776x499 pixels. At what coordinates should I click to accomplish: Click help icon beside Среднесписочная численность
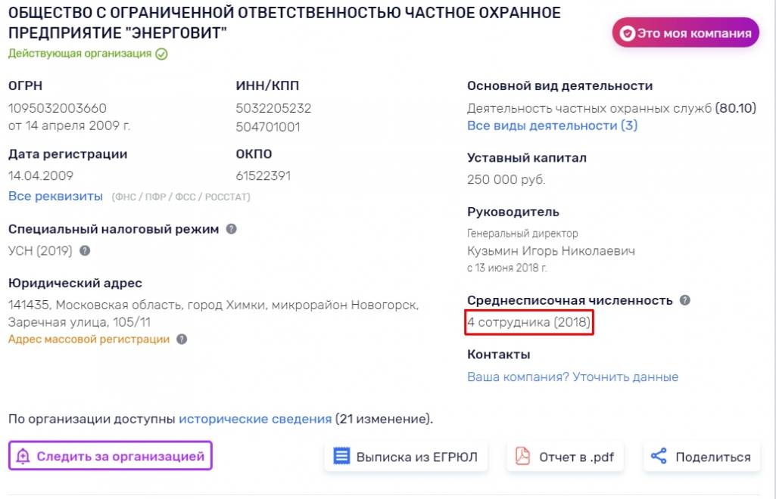click(685, 300)
